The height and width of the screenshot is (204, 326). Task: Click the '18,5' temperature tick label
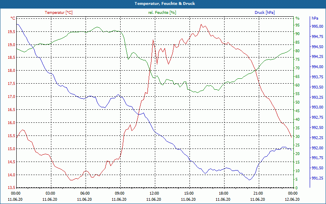tap(12, 58)
